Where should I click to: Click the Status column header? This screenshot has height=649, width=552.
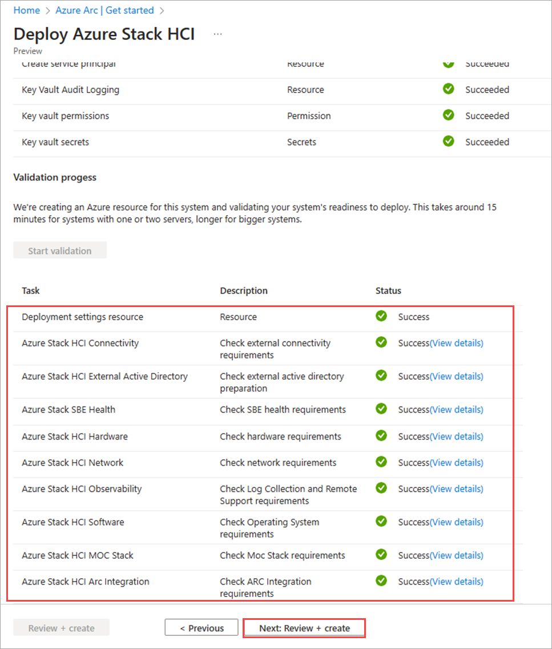(x=388, y=291)
